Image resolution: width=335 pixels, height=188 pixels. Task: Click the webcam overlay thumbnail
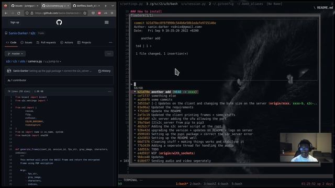click(306, 147)
